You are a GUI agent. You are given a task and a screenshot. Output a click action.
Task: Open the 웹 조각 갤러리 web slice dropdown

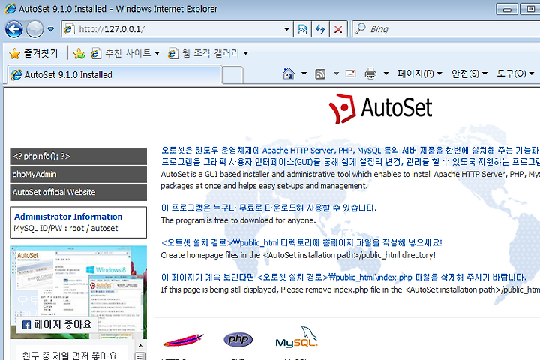pyautogui.click(x=208, y=53)
